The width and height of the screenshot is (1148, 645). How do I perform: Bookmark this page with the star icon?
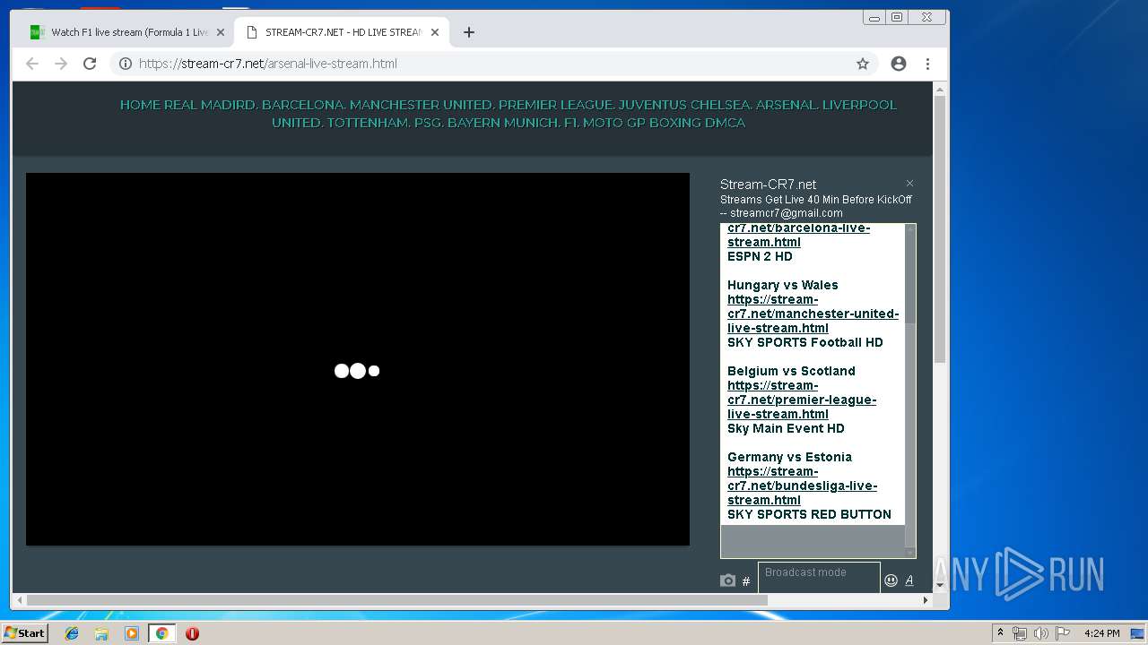click(x=863, y=64)
